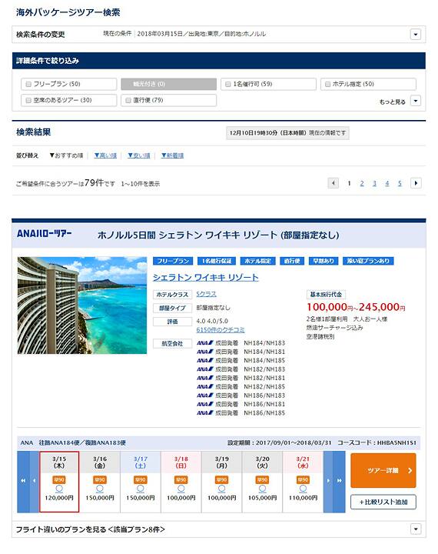Image resolution: width=438 pixels, height=554 pixels.
Task: Expand the search conditions change dropdown arrow
Action: tap(416, 35)
